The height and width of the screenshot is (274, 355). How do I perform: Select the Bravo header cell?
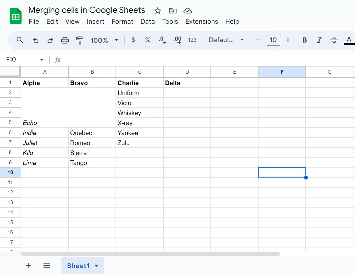click(92, 83)
